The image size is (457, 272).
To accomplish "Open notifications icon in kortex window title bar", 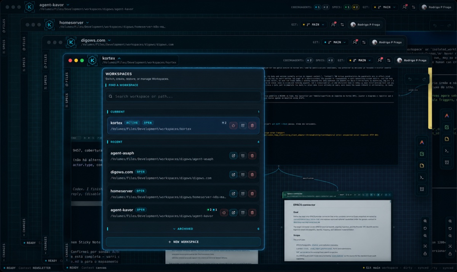I will (380, 60).
